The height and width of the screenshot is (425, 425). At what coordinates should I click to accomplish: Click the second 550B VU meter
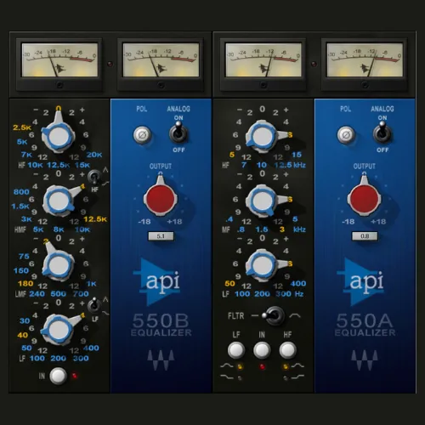coord(161,59)
